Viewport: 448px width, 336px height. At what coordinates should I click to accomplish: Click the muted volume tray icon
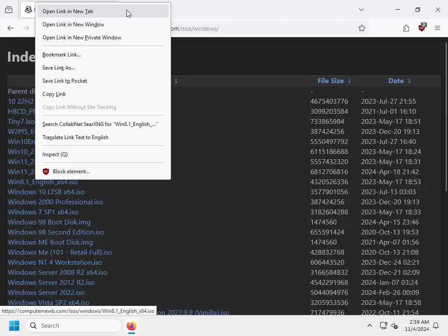click(395, 325)
